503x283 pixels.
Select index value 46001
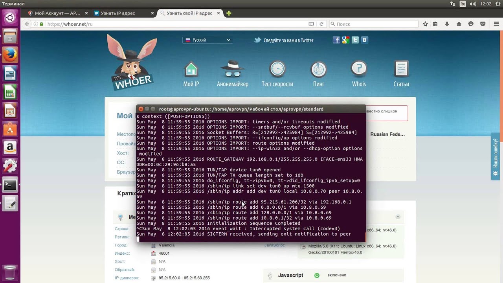coord(164,253)
